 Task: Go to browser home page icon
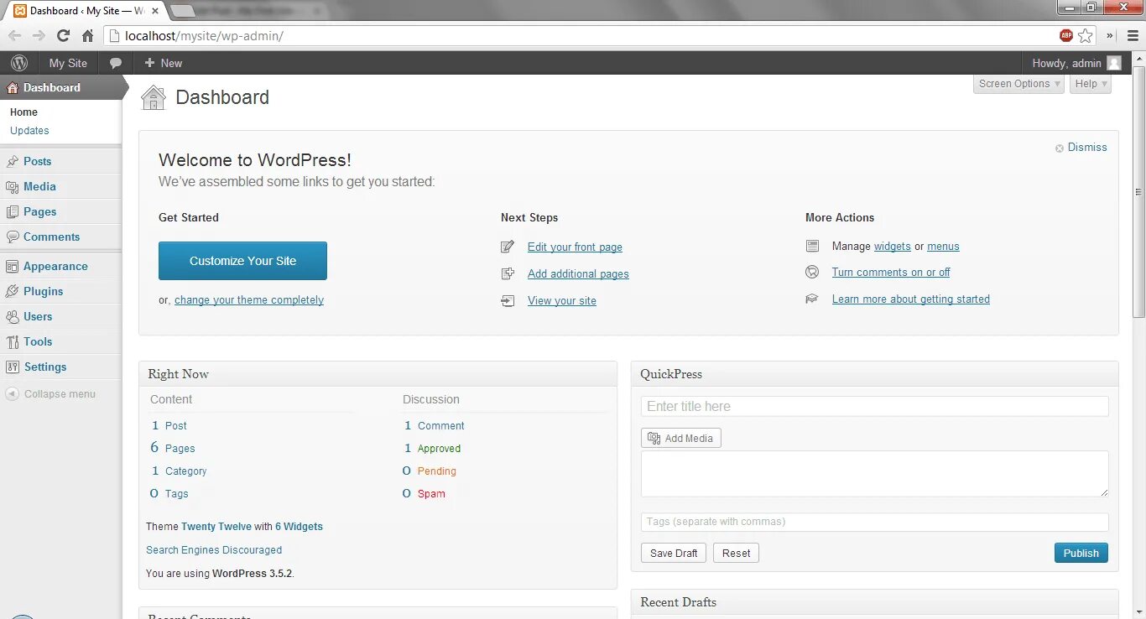point(87,35)
